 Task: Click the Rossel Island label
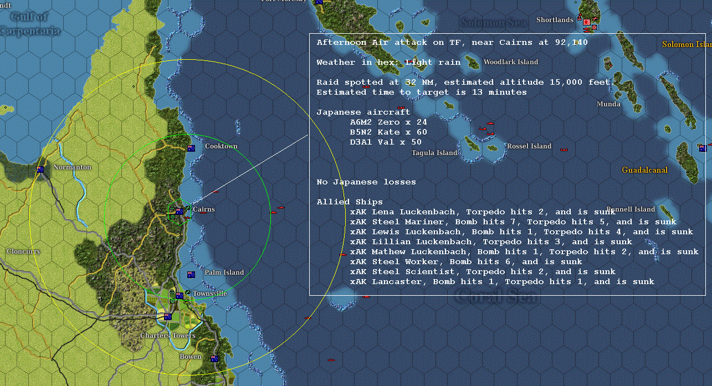point(529,146)
